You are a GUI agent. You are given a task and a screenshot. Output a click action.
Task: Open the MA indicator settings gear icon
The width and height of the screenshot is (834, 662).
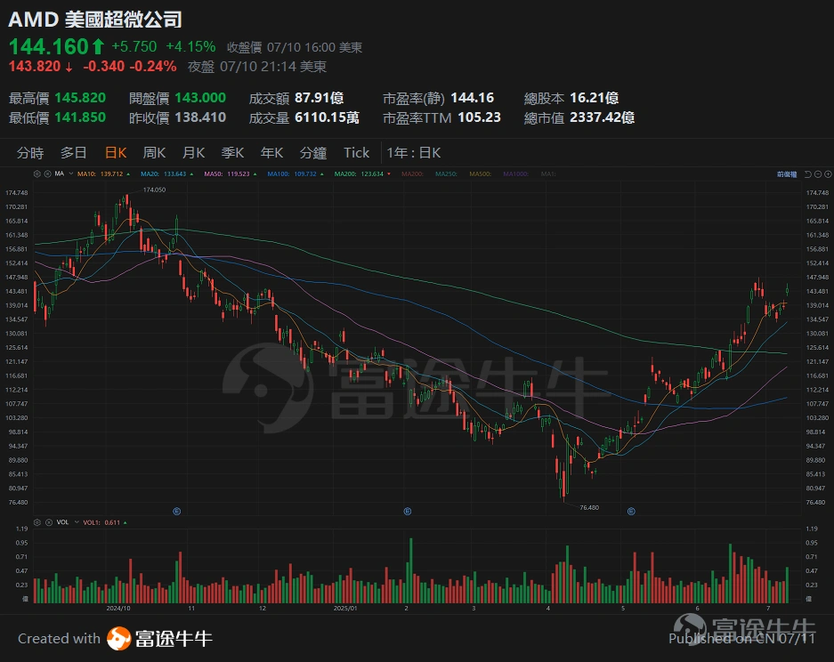click(x=36, y=174)
